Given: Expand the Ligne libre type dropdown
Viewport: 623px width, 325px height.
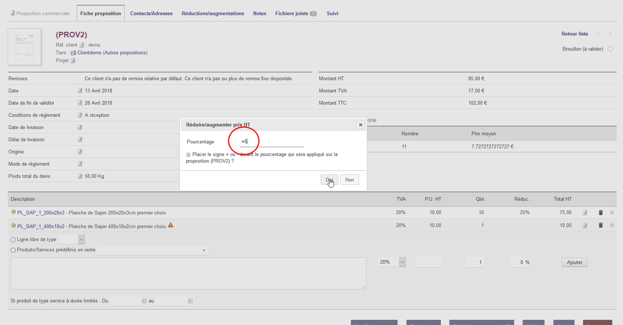Looking at the screenshot, I should click(x=81, y=240).
